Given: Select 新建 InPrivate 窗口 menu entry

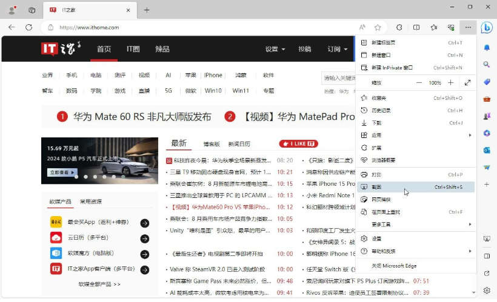Looking at the screenshot, I should coord(416,68).
